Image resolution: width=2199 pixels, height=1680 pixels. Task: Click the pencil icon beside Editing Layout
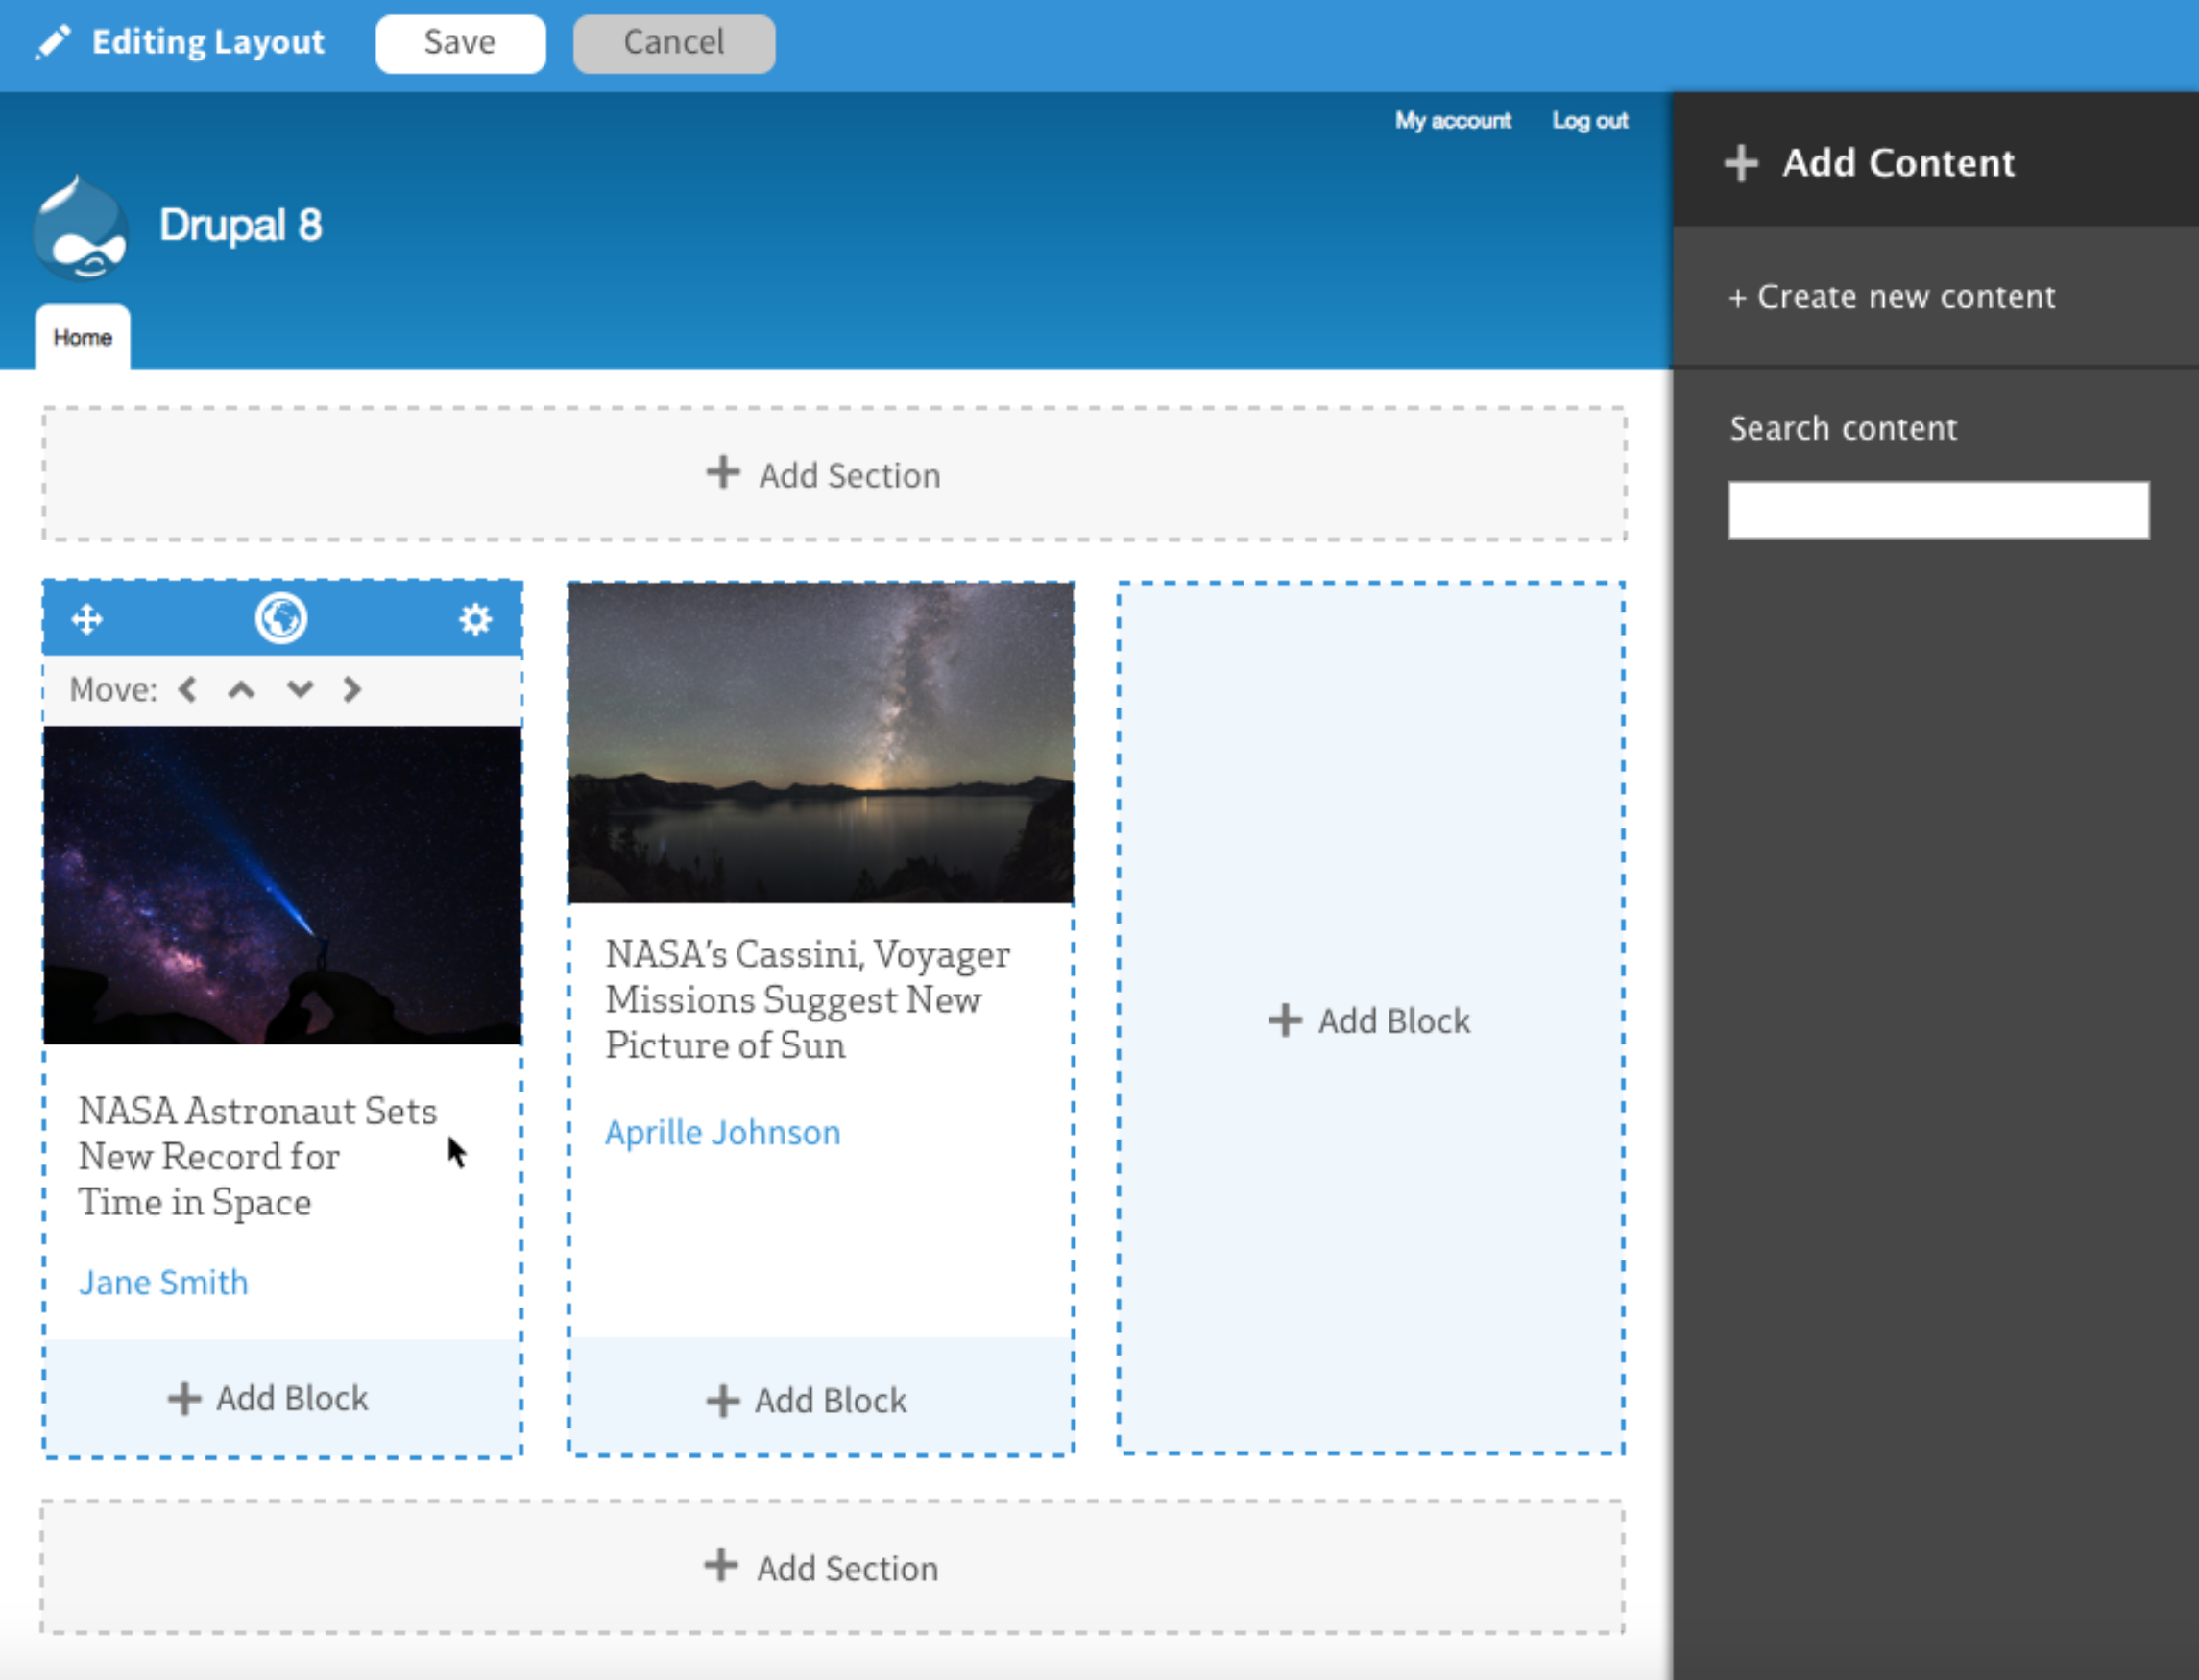pos(53,42)
